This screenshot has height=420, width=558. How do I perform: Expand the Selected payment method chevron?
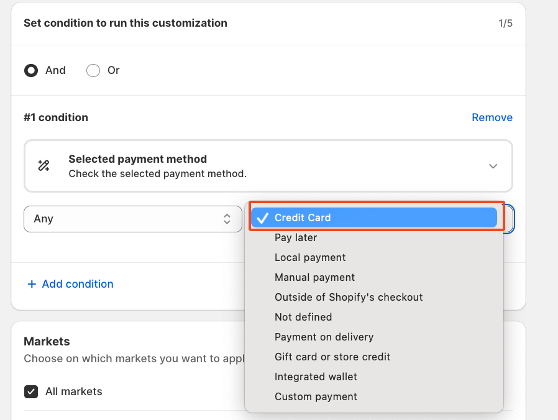493,166
